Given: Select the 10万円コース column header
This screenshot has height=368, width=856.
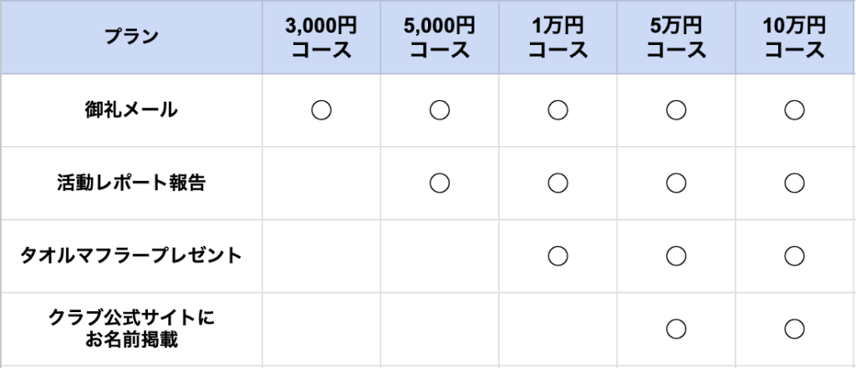Looking at the screenshot, I should [794, 38].
